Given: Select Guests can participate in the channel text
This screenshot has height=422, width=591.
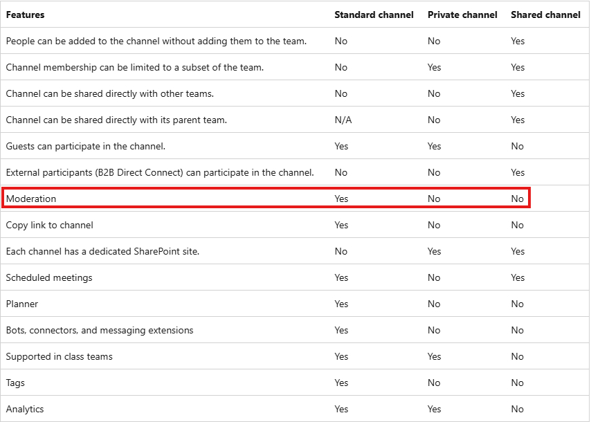Looking at the screenshot, I should [86, 146].
